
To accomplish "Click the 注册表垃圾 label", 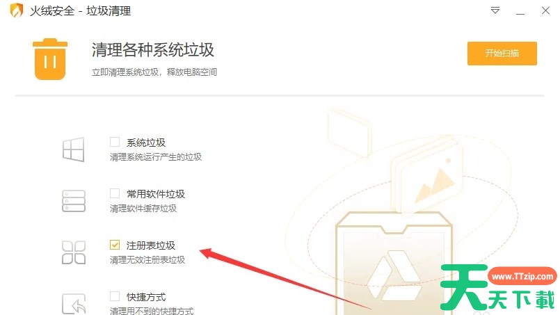I will pyautogui.click(x=151, y=245).
